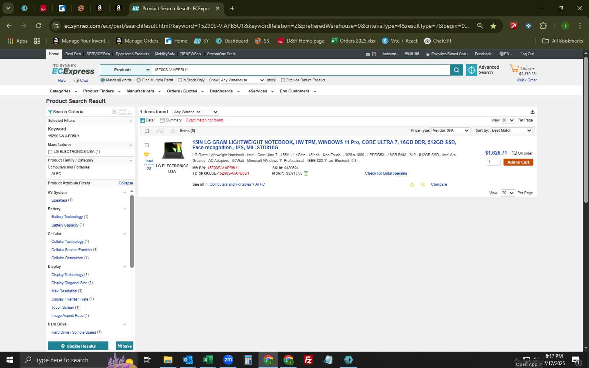Collapse the Display attribute group
The image size is (589, 368).
(x=124, y=267)
